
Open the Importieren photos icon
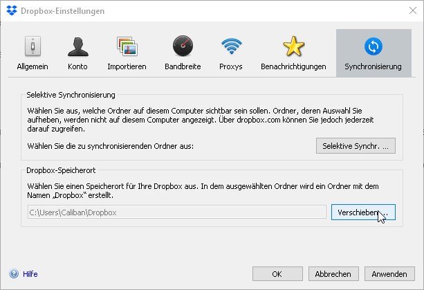coord(127,46)
